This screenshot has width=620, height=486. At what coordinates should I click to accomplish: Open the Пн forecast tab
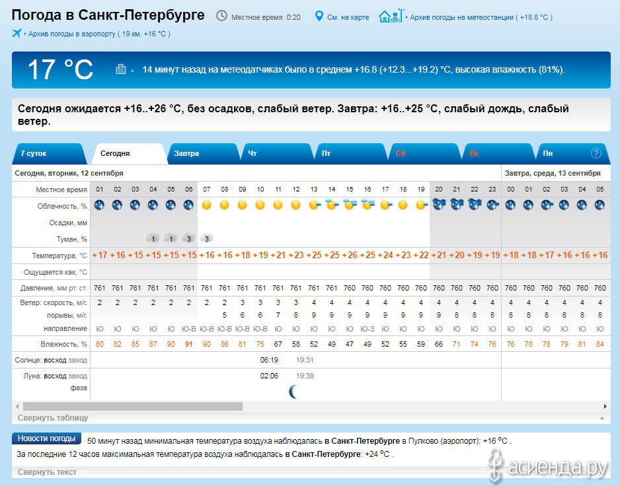[572, 154]
